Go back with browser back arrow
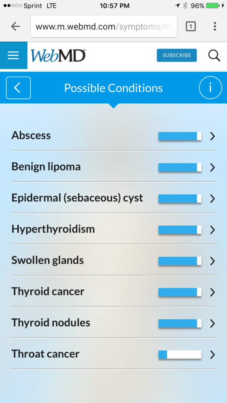 [15, 26]
